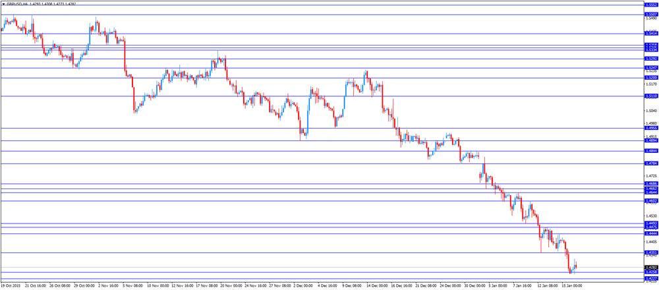Viewport: 659px width, 290px height.
Task: Select the 1.5552 price level label
Action: click(650, 5)
